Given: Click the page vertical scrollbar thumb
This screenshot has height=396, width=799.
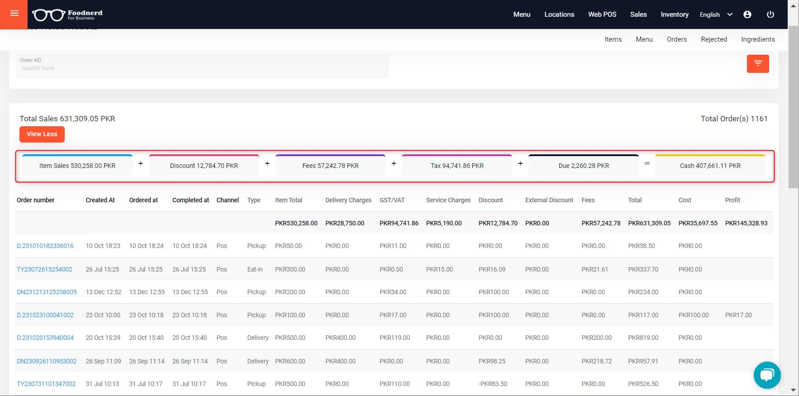Looking at the screenshot, I should [793, 106].
